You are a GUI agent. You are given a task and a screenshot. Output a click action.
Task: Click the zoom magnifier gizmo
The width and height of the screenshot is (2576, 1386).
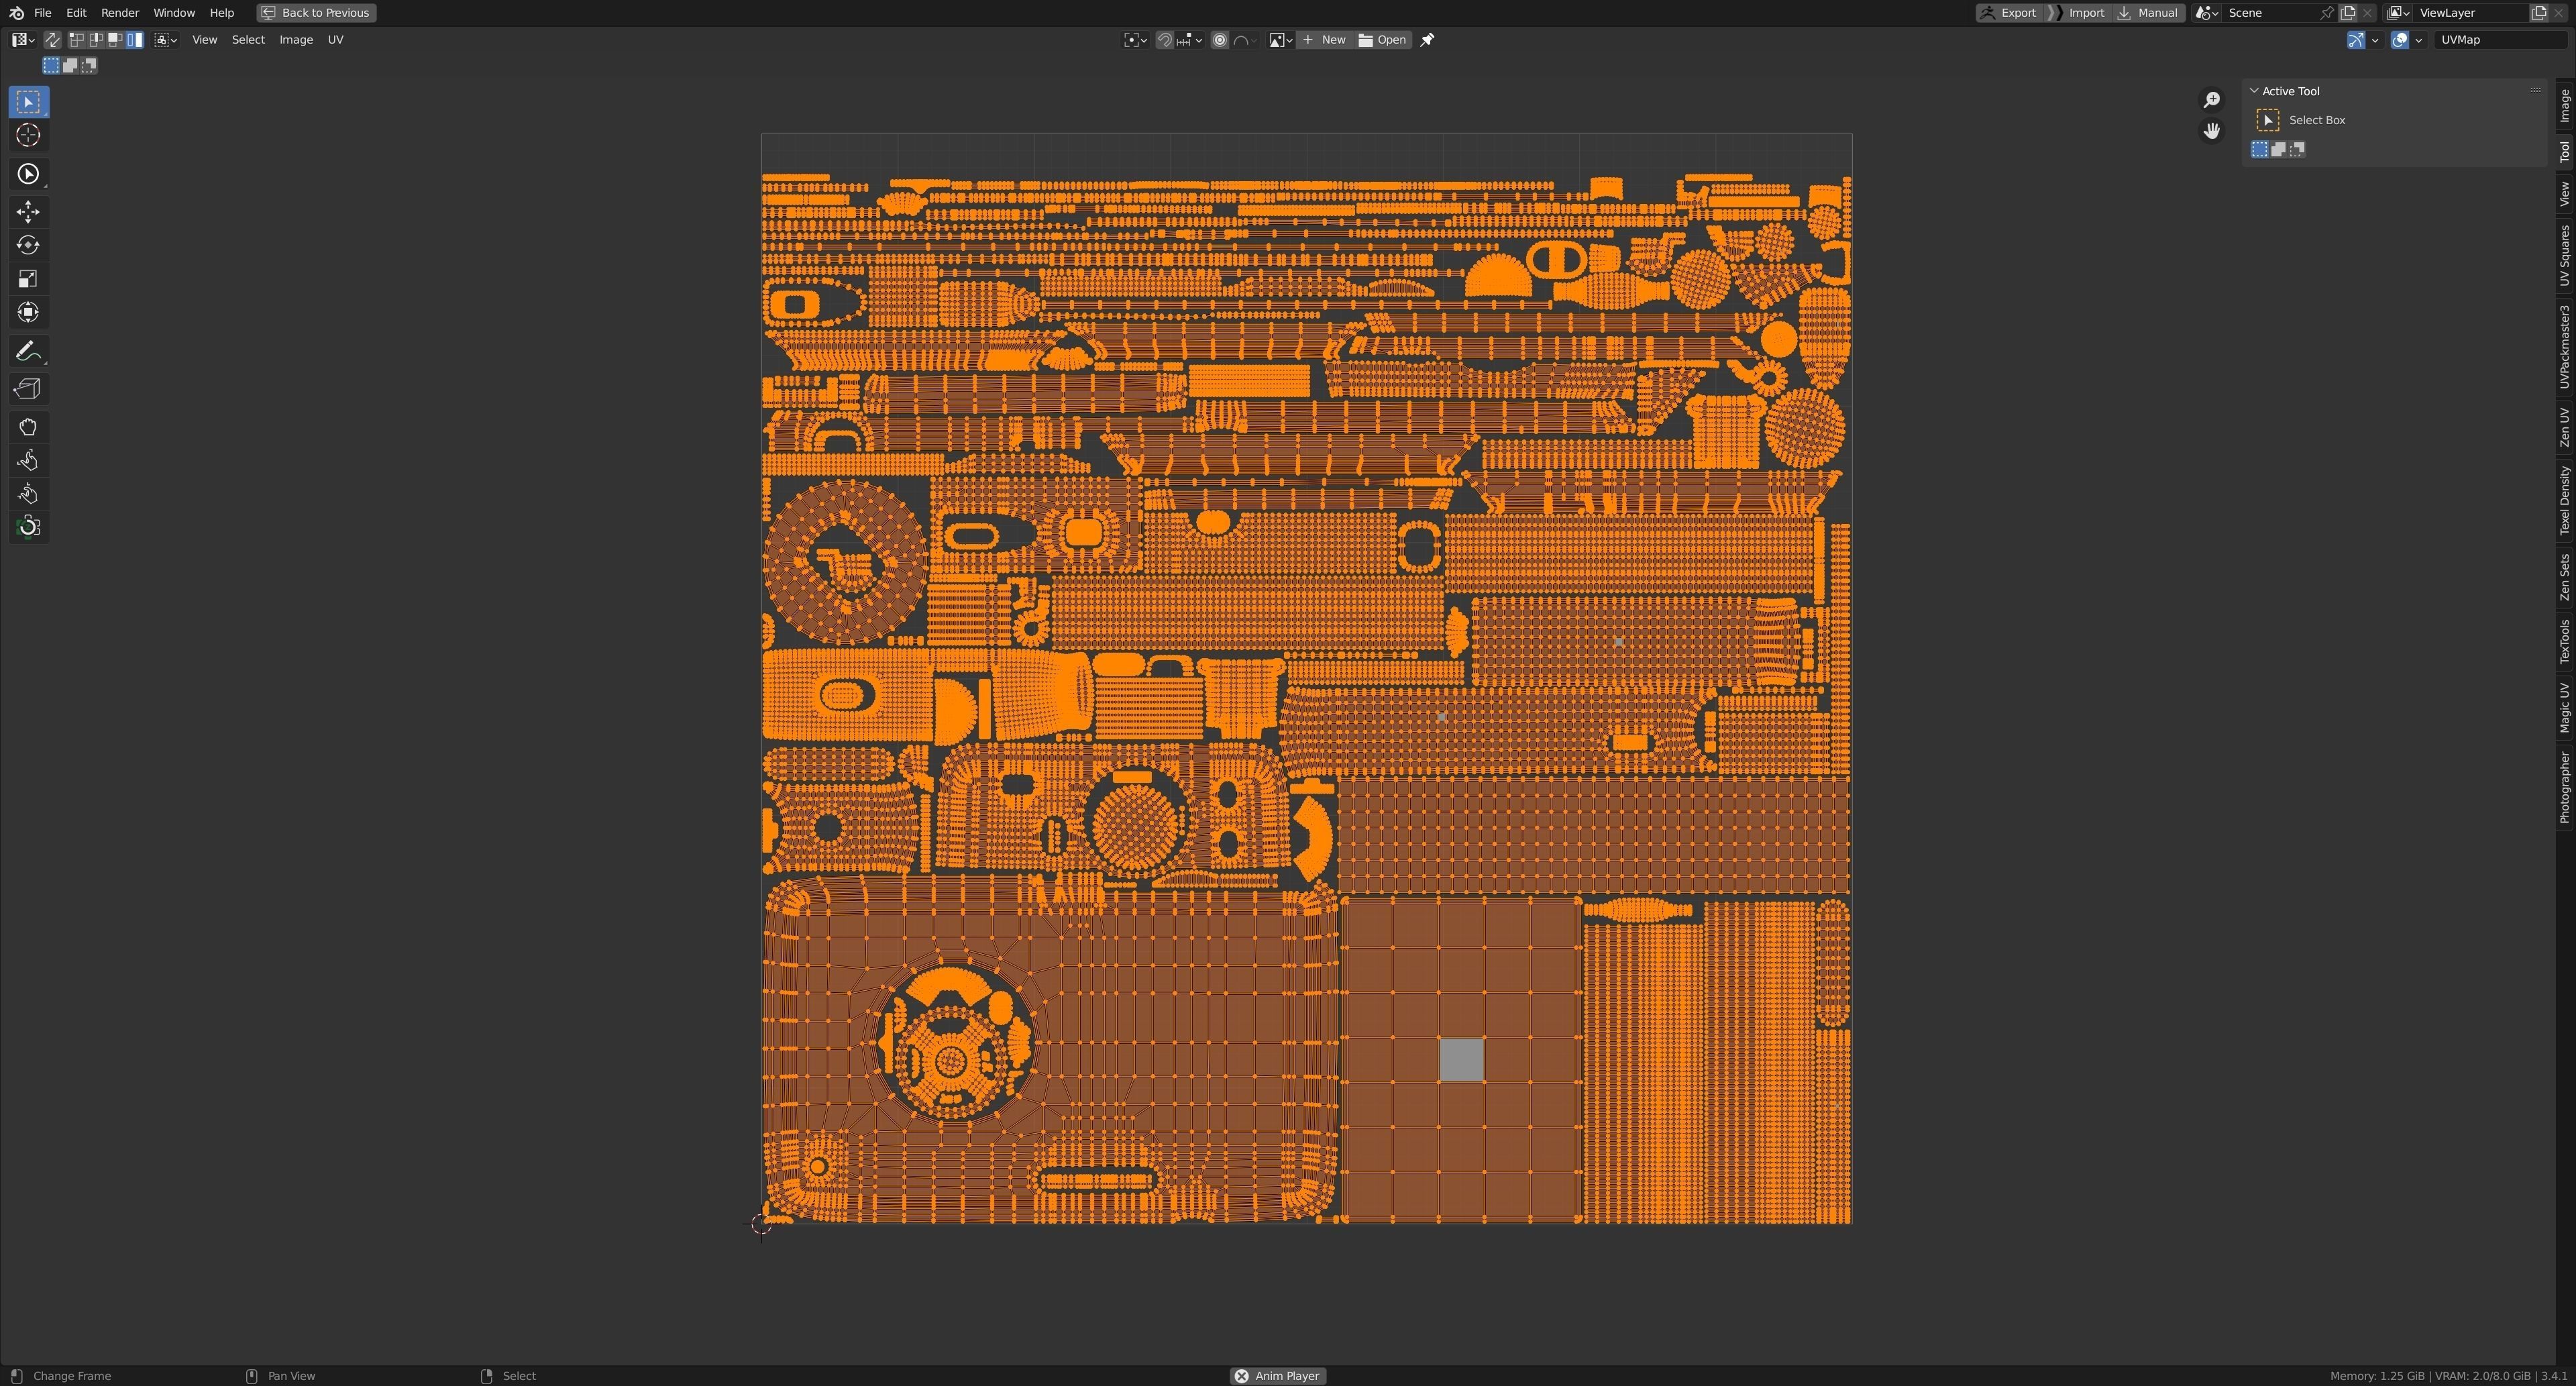pos(2211,100)
